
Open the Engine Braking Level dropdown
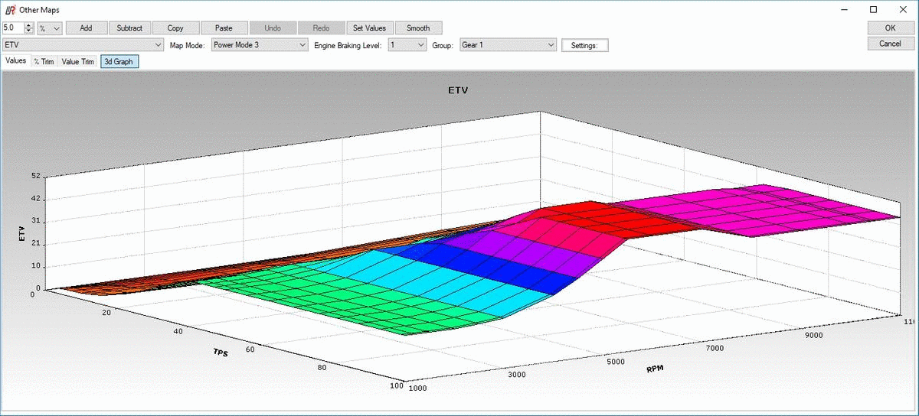407,45
